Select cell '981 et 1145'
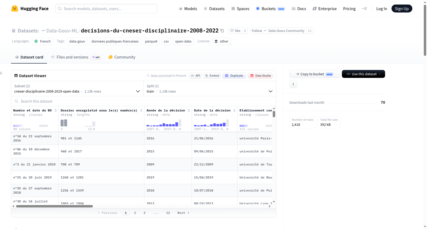427x229 pixels. click(x=101, y=138)
